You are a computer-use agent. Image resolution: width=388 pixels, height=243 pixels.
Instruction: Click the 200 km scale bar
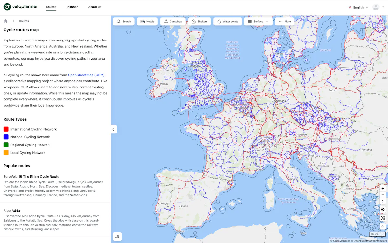378,234
